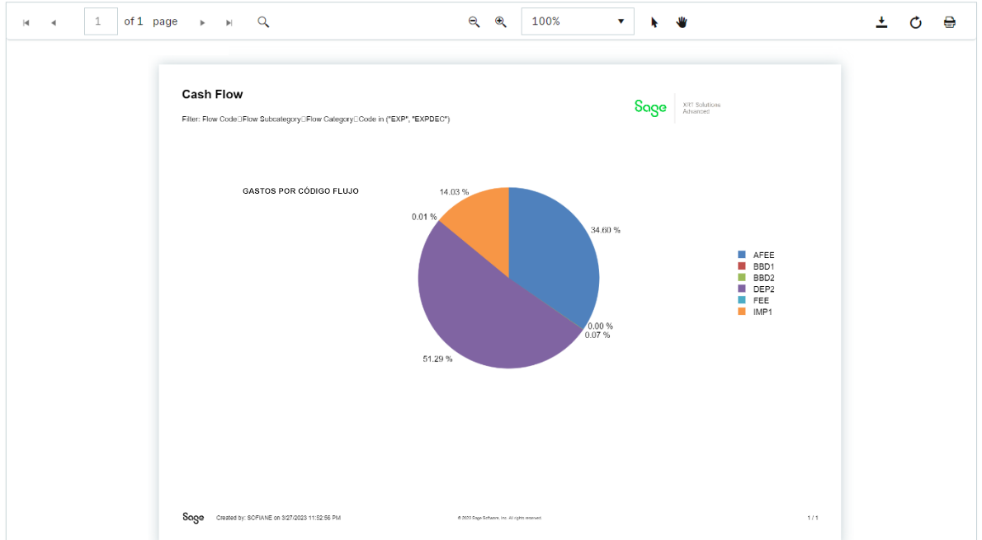Viewport: 982px width, 540px height.
Task: Zoom in using the plus magnifier
Action: tap(500, 21)
